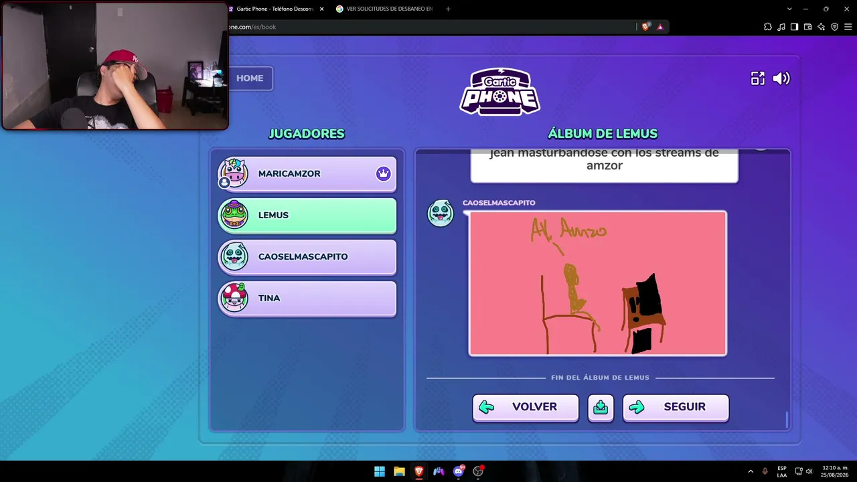Click the Gartic Phone logo
This screenshot has width=857, height=482.
500,92
